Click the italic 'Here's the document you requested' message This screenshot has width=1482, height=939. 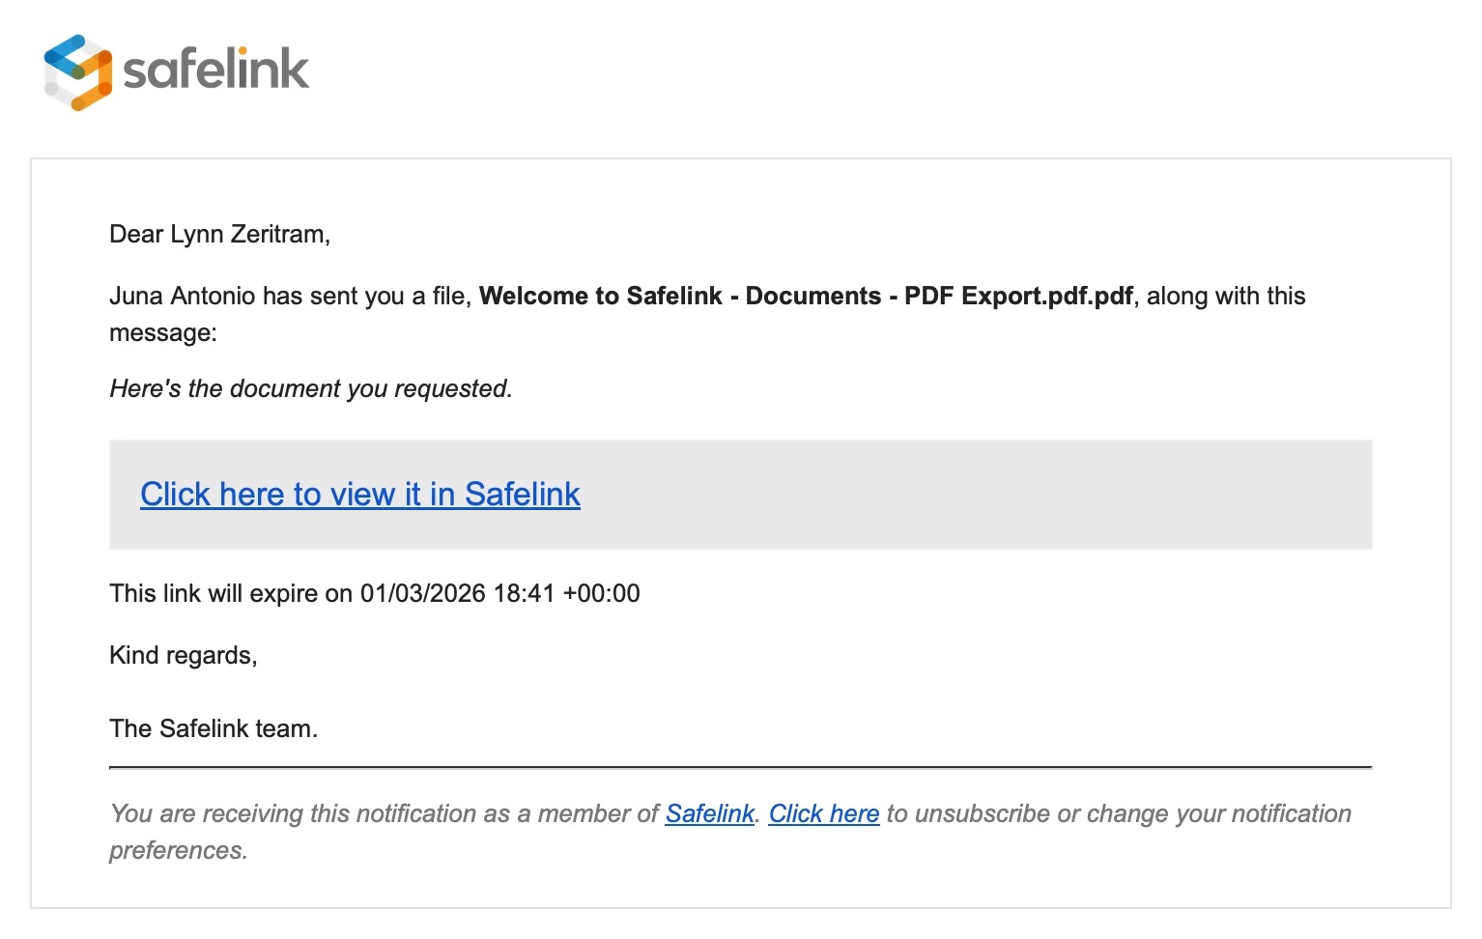point(310,389)
